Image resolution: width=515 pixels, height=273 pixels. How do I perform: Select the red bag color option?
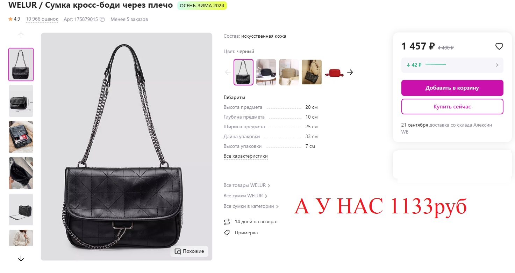[334, 72]
